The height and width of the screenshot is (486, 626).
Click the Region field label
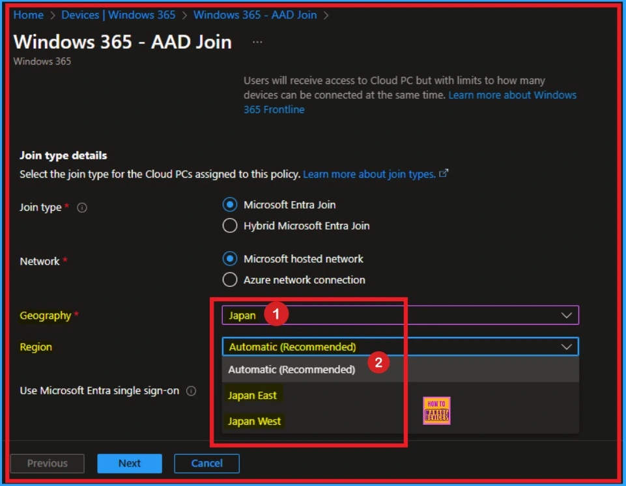pos(36,347)
